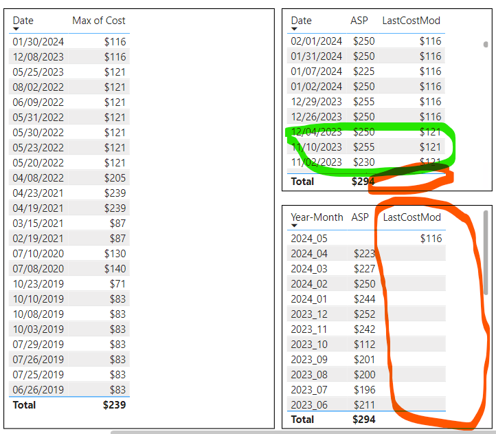Click the 05/20/2022 date row
Viewport: 496px width, 434px height.
click(x=69, y=163)
